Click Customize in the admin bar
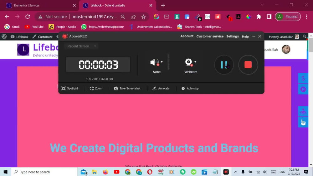This screenshot has height=176, width=313. point(43,37)
